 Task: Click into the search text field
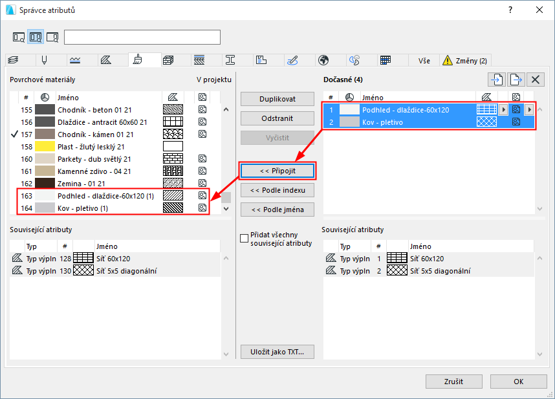coord(142,37)
